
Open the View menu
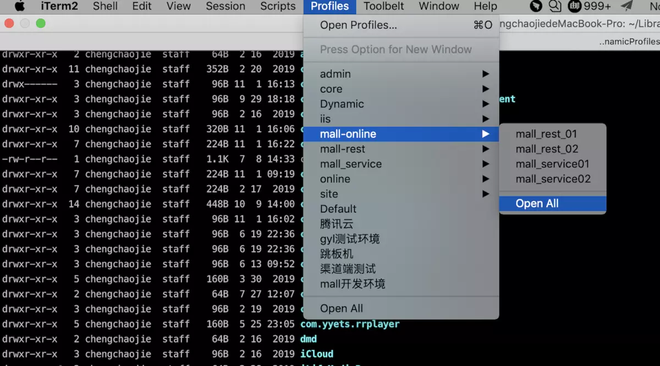point(179,6)
